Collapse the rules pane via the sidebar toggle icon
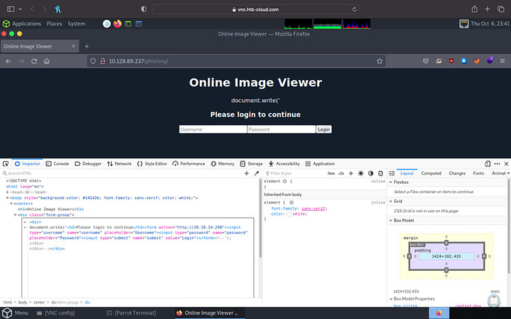This screenshot has width=511, height=319. click(x=392, y=173)
